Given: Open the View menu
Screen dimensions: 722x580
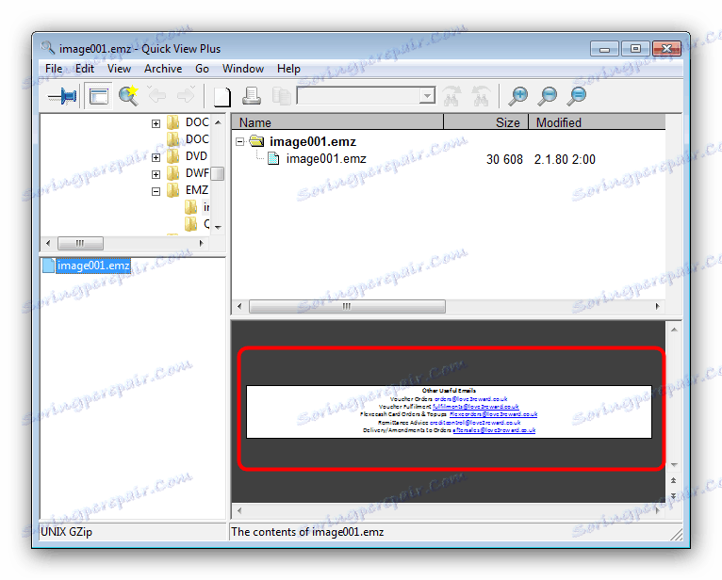Looking at the screenshot, I should click(x=120, y=69).
